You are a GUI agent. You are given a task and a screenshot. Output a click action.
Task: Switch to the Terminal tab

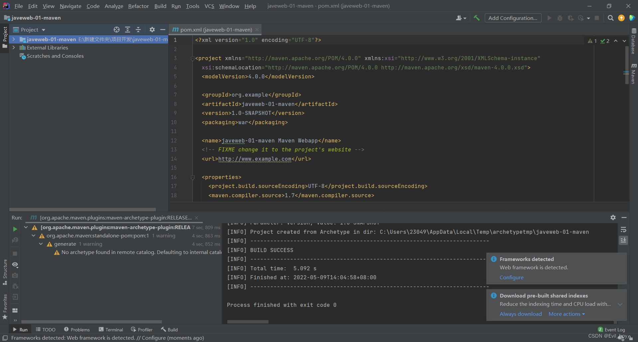(111, 330)
